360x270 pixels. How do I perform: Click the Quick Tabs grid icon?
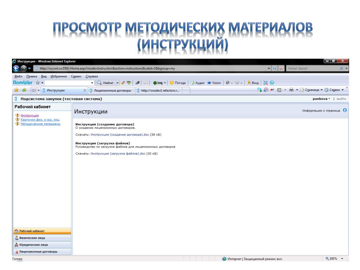pyautogui.click(x=33, y=90)
